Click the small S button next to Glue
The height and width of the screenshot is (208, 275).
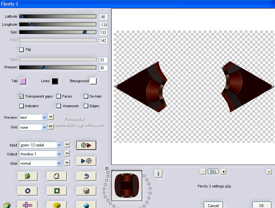click(x=67, y=162)
